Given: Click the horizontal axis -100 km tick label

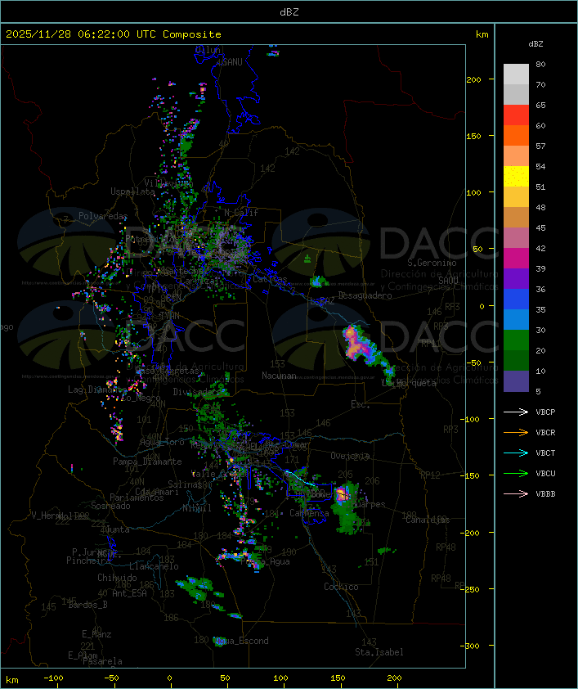Looking at the screenshot, I should click(53, 678).
